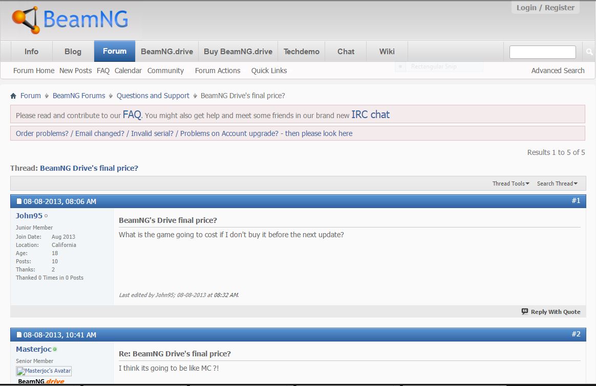
Task: Open the Chat tab
Action: 346,51
